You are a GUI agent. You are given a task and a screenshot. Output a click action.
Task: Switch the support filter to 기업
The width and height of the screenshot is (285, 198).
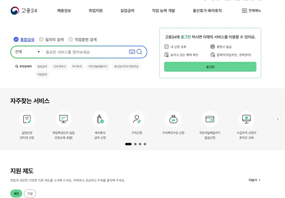tap(30, 194)
